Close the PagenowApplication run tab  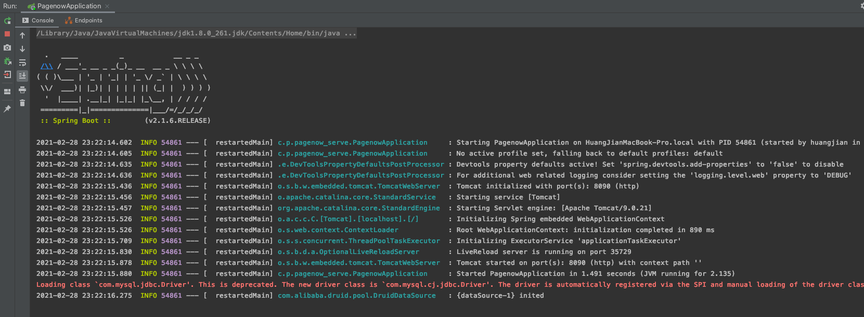107,6
